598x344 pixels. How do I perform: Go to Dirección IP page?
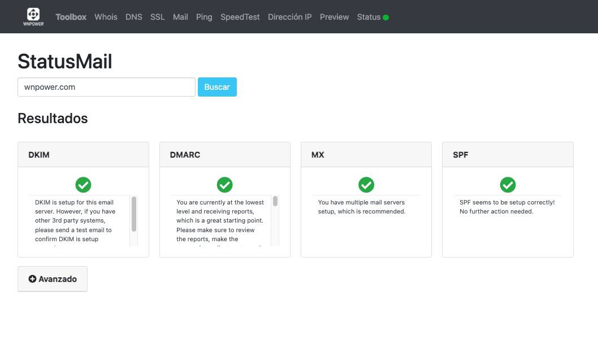point(290,17)
